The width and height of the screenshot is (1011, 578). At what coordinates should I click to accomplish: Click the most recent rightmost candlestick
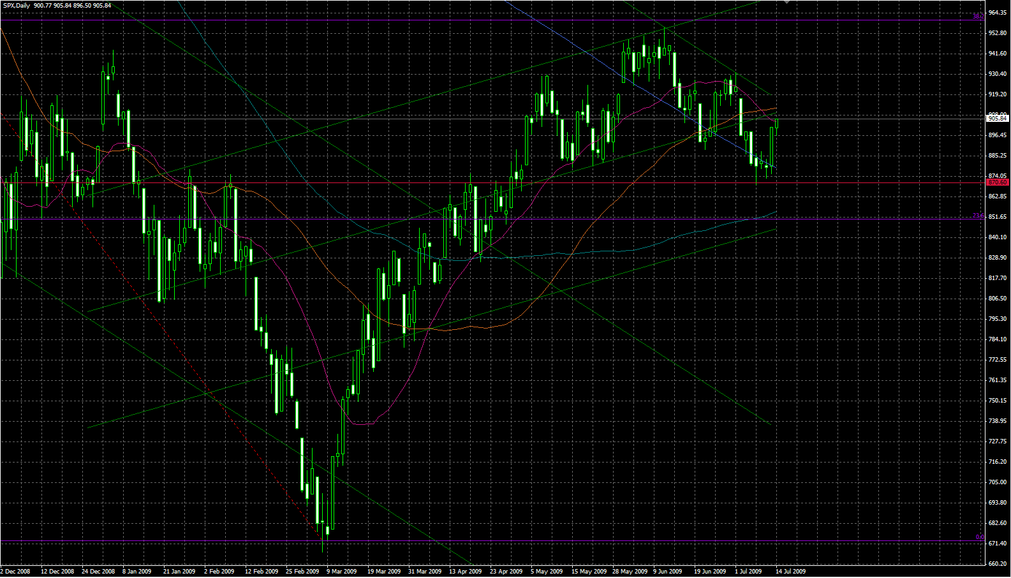(x=777, y=123)
